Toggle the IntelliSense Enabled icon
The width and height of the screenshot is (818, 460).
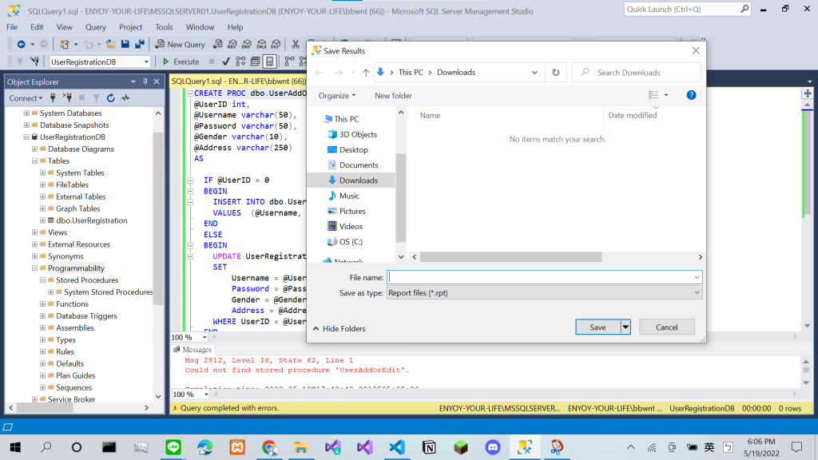(269, 61)
